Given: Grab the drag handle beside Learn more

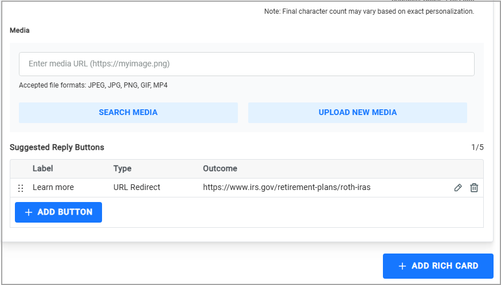Looking at the screenshot, I should pos(21,188).
